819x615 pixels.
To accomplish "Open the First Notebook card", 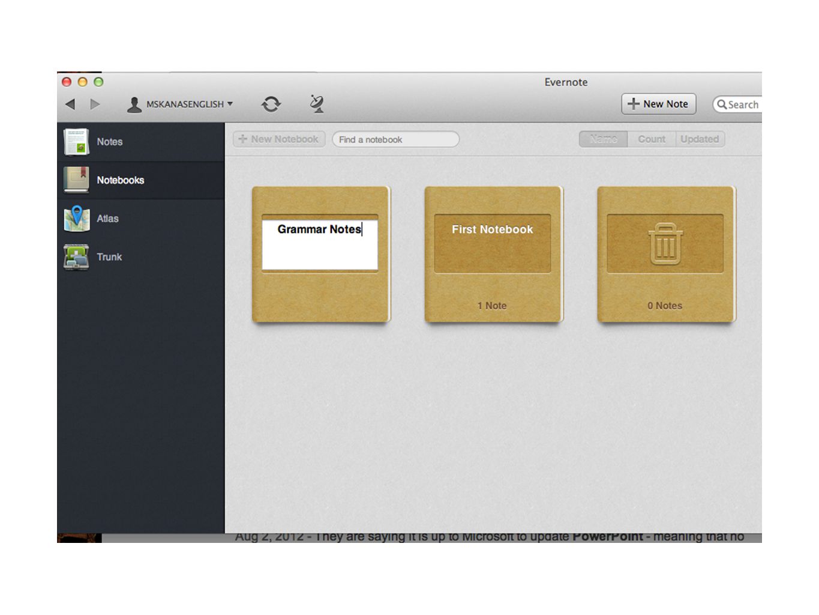I will pyautogui.click(x=493, y=254).
